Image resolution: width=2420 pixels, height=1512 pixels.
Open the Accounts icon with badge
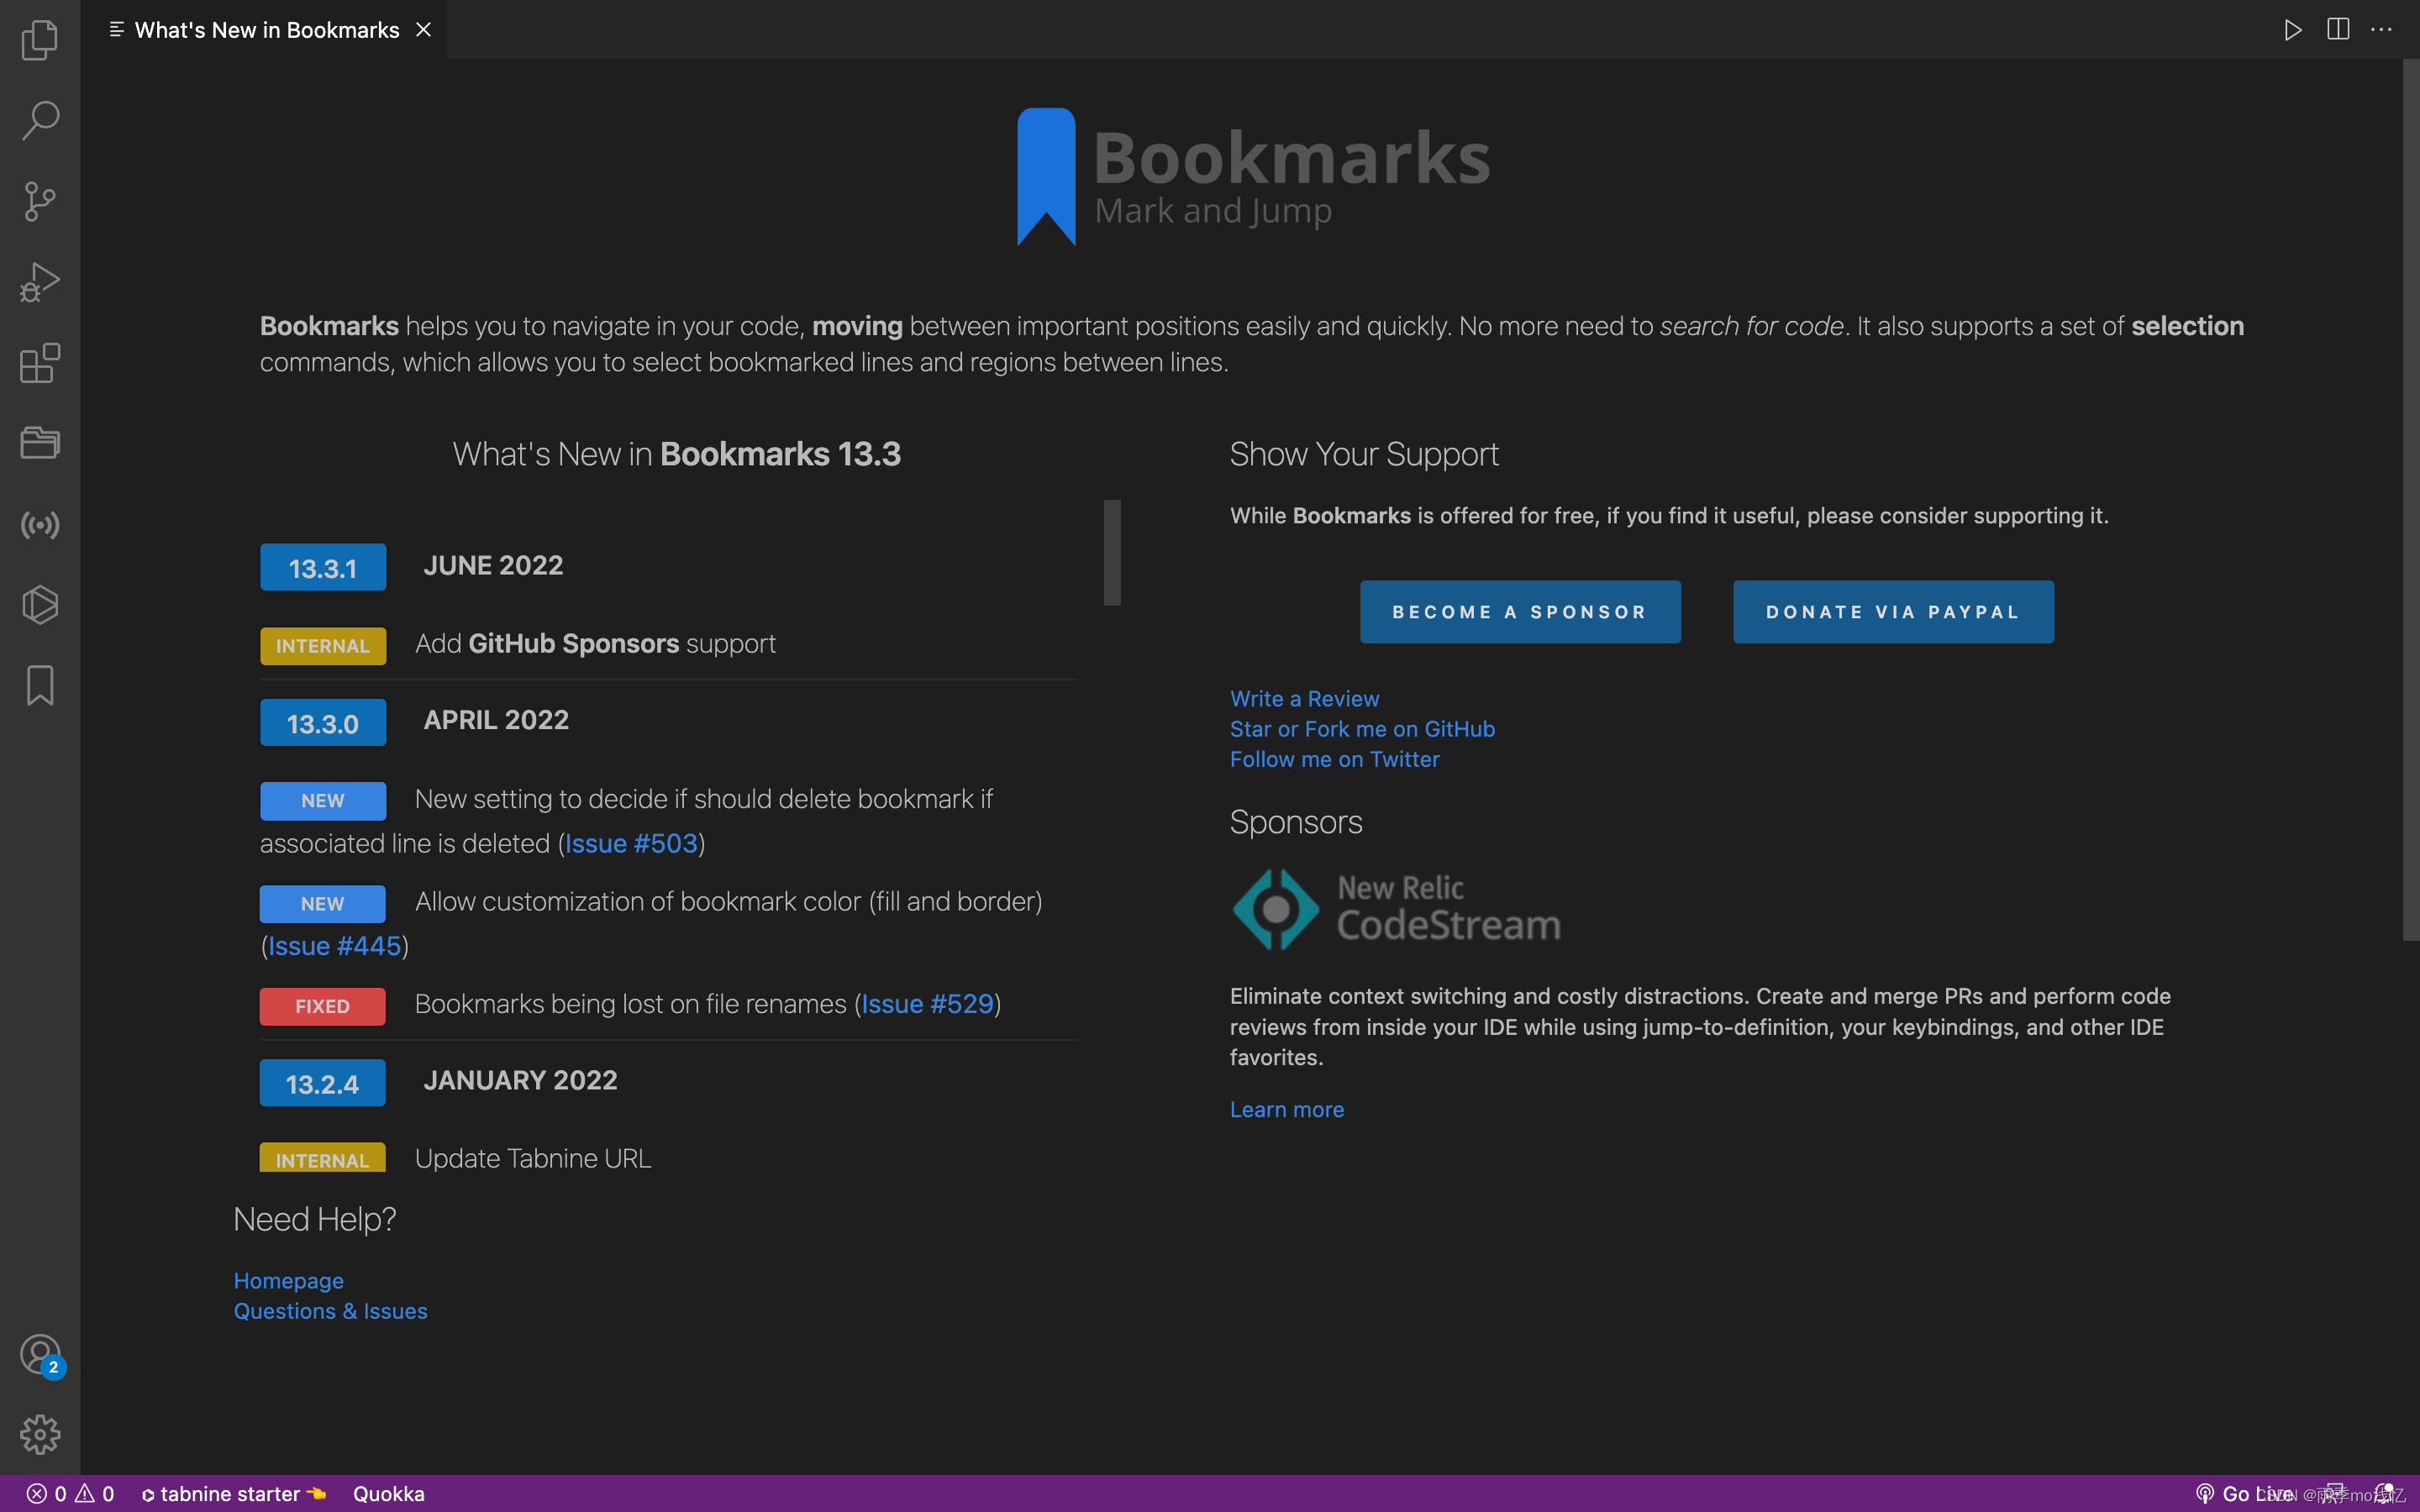tap(40, 1354)
